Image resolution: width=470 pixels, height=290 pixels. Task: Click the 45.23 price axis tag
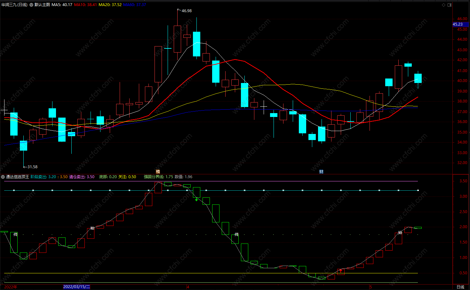(458, 24)
